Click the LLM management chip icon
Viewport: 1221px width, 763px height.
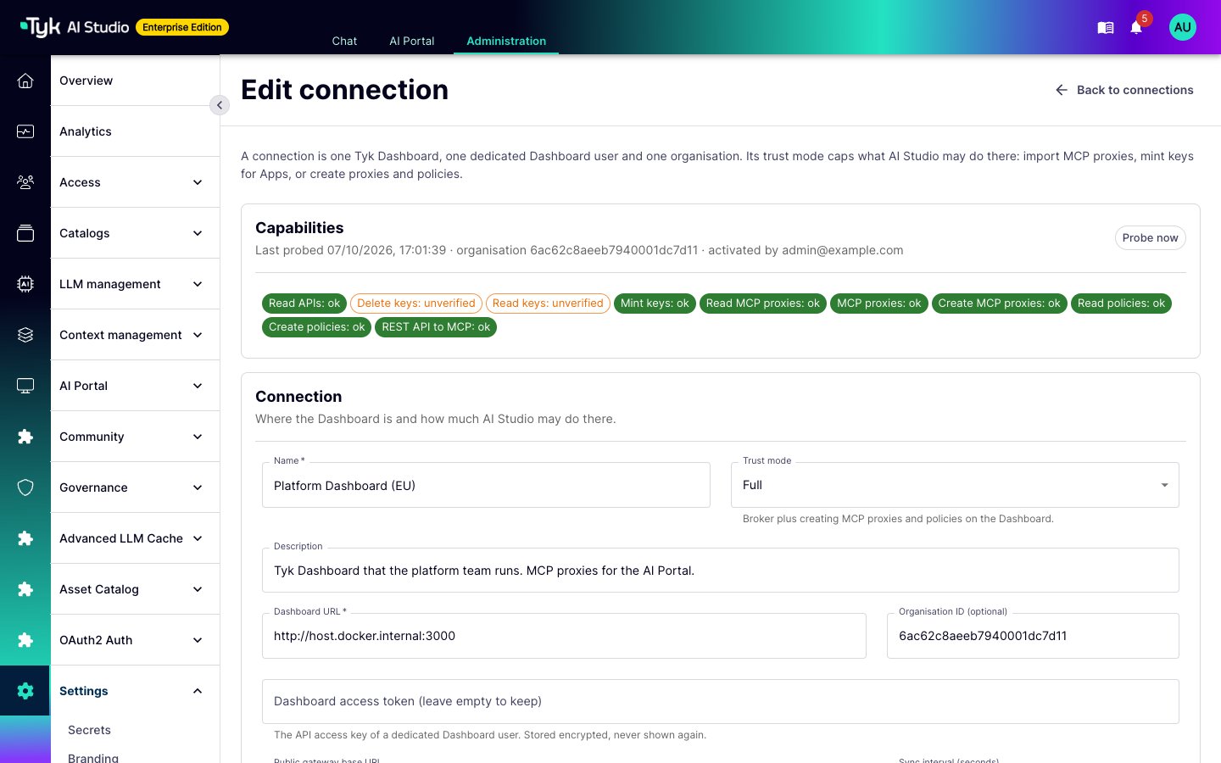(25, 284)
